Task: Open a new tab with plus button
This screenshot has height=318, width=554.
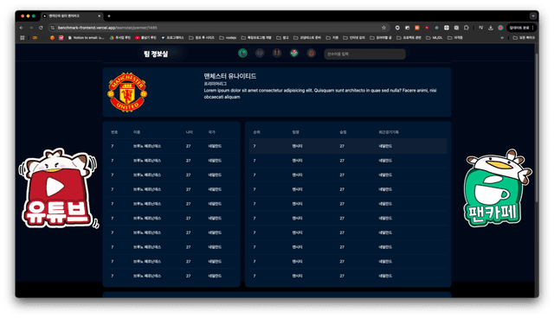Action: click(109, 16)
